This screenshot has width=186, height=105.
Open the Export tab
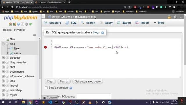pyautogui.click(x=124, y=23)
